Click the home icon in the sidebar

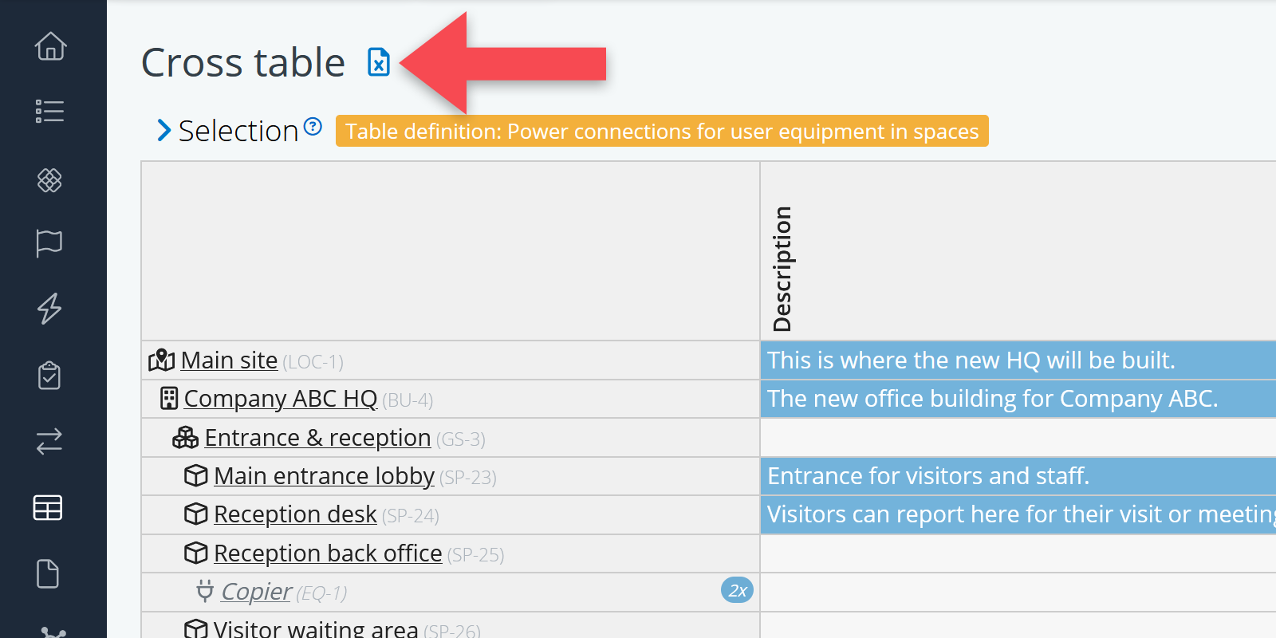(x=50, y=46)
